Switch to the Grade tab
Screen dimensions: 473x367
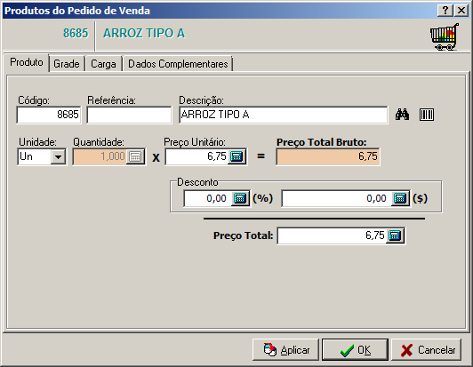click(x=67, y=64)
